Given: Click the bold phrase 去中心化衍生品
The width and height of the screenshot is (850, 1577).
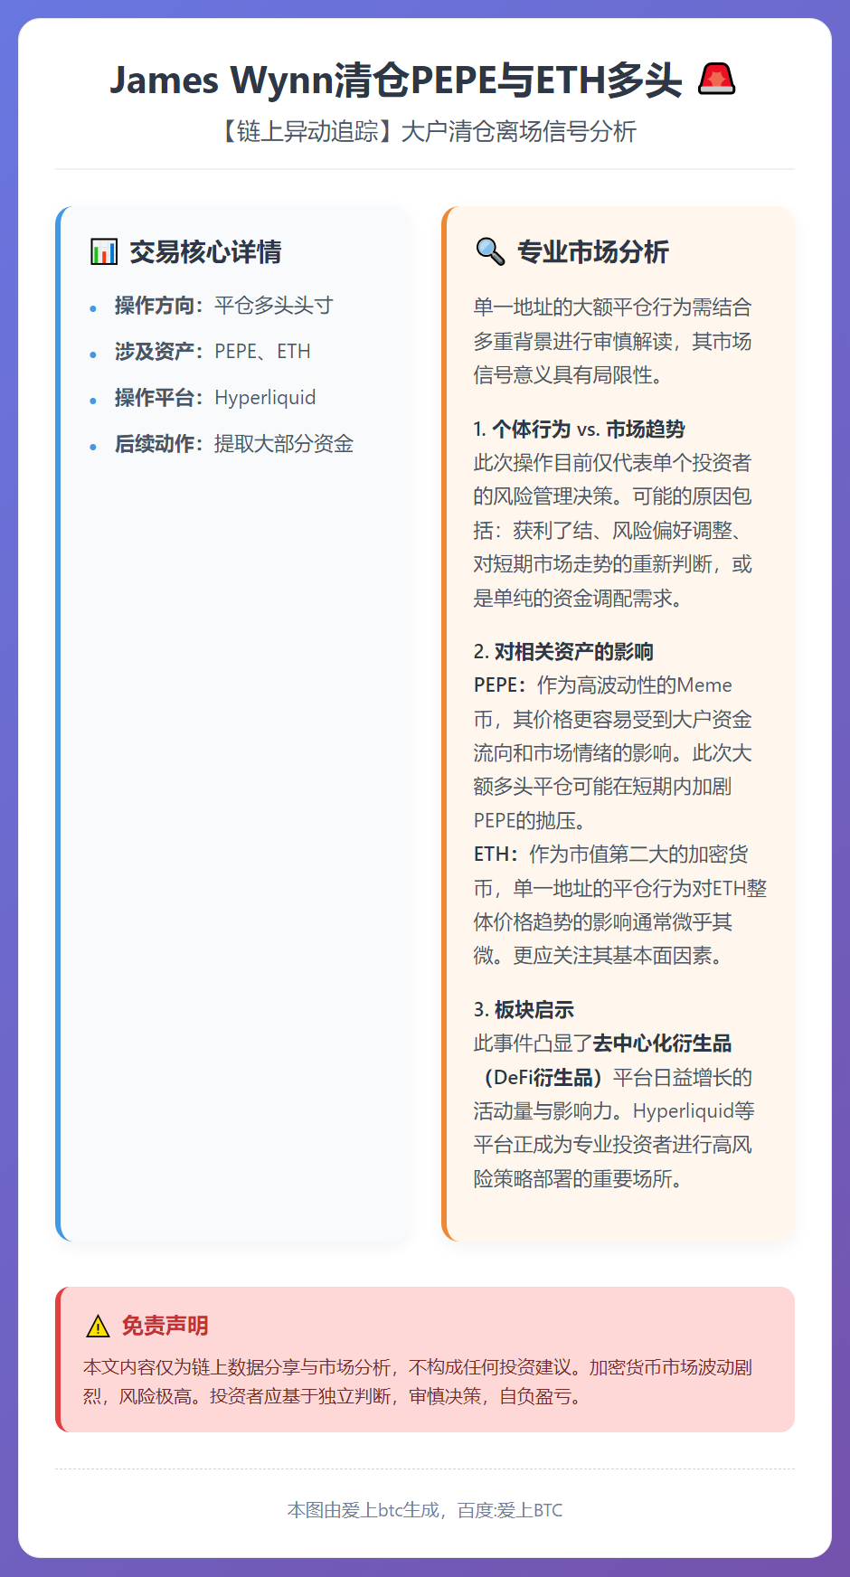Looking at the screenshot, I should coord(663,1043).
